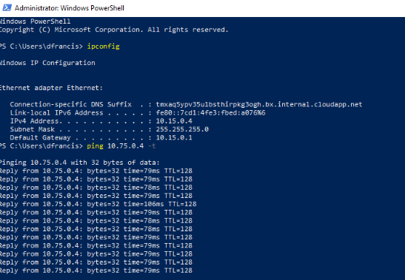
Task: Click the ping target 10.75.0.4 in command
Action: (126, 146)
